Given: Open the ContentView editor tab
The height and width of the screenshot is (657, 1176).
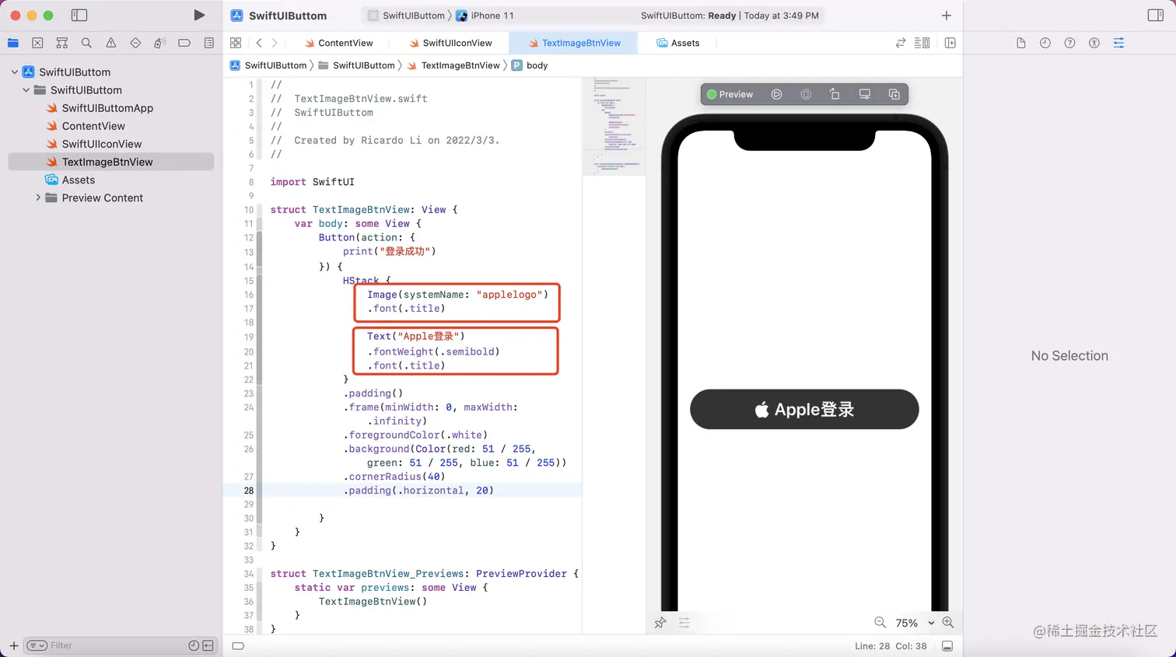Looking at the screenshot, I should point(345,43).
